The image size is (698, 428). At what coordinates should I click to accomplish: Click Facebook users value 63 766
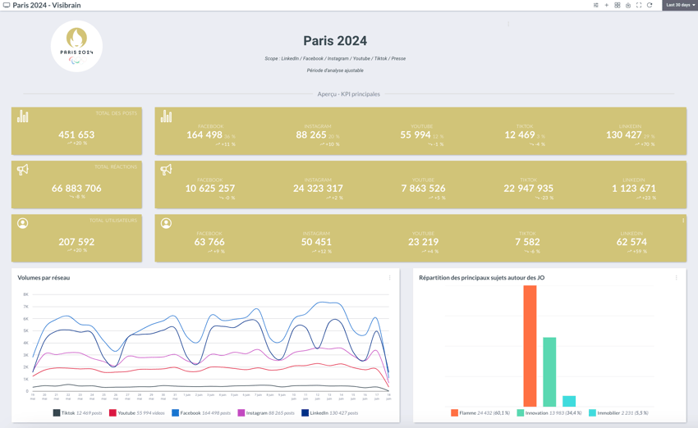click(x=209, y=242)
